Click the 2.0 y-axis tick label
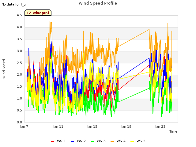This screenshot has height=147, width=196. (x=19, y=75)
